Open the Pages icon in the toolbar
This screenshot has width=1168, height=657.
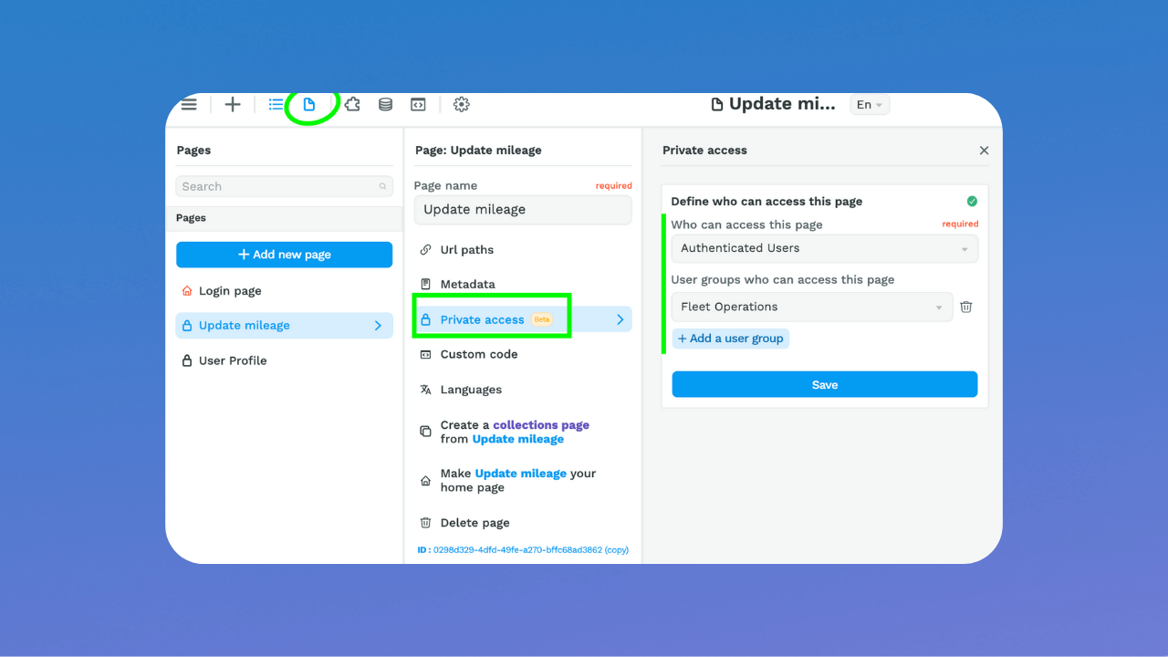pyautogui.click(x=309, y=104)
